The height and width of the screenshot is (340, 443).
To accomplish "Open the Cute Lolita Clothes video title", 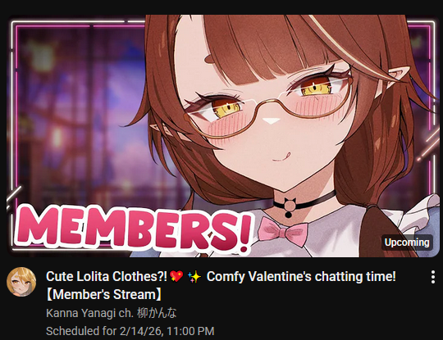I will click(221, 285).
